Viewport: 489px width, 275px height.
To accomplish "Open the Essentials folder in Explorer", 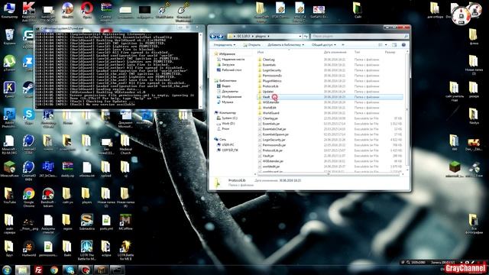I will (269, 65).
